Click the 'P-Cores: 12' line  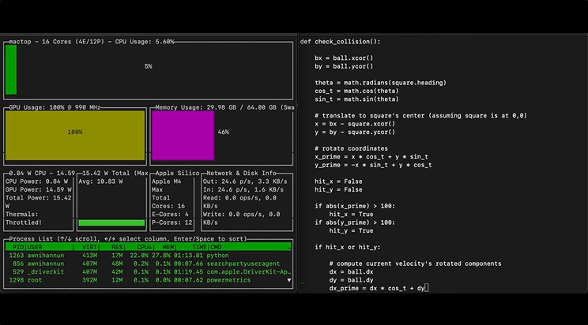(x=172, y=222)
